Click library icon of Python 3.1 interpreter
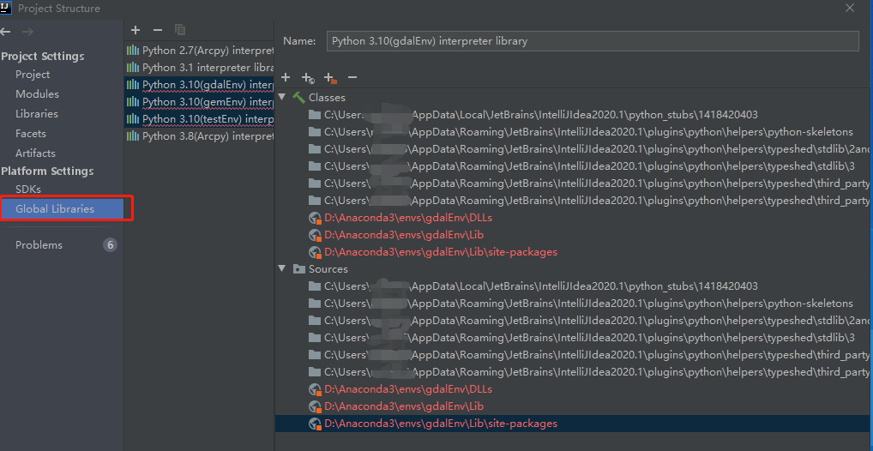873x451 pixels. pyautogui.click(x=133, y=68)
